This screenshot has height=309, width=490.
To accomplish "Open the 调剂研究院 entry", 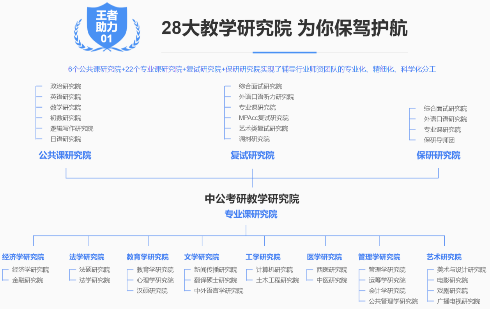I will (x=254, y=139).
